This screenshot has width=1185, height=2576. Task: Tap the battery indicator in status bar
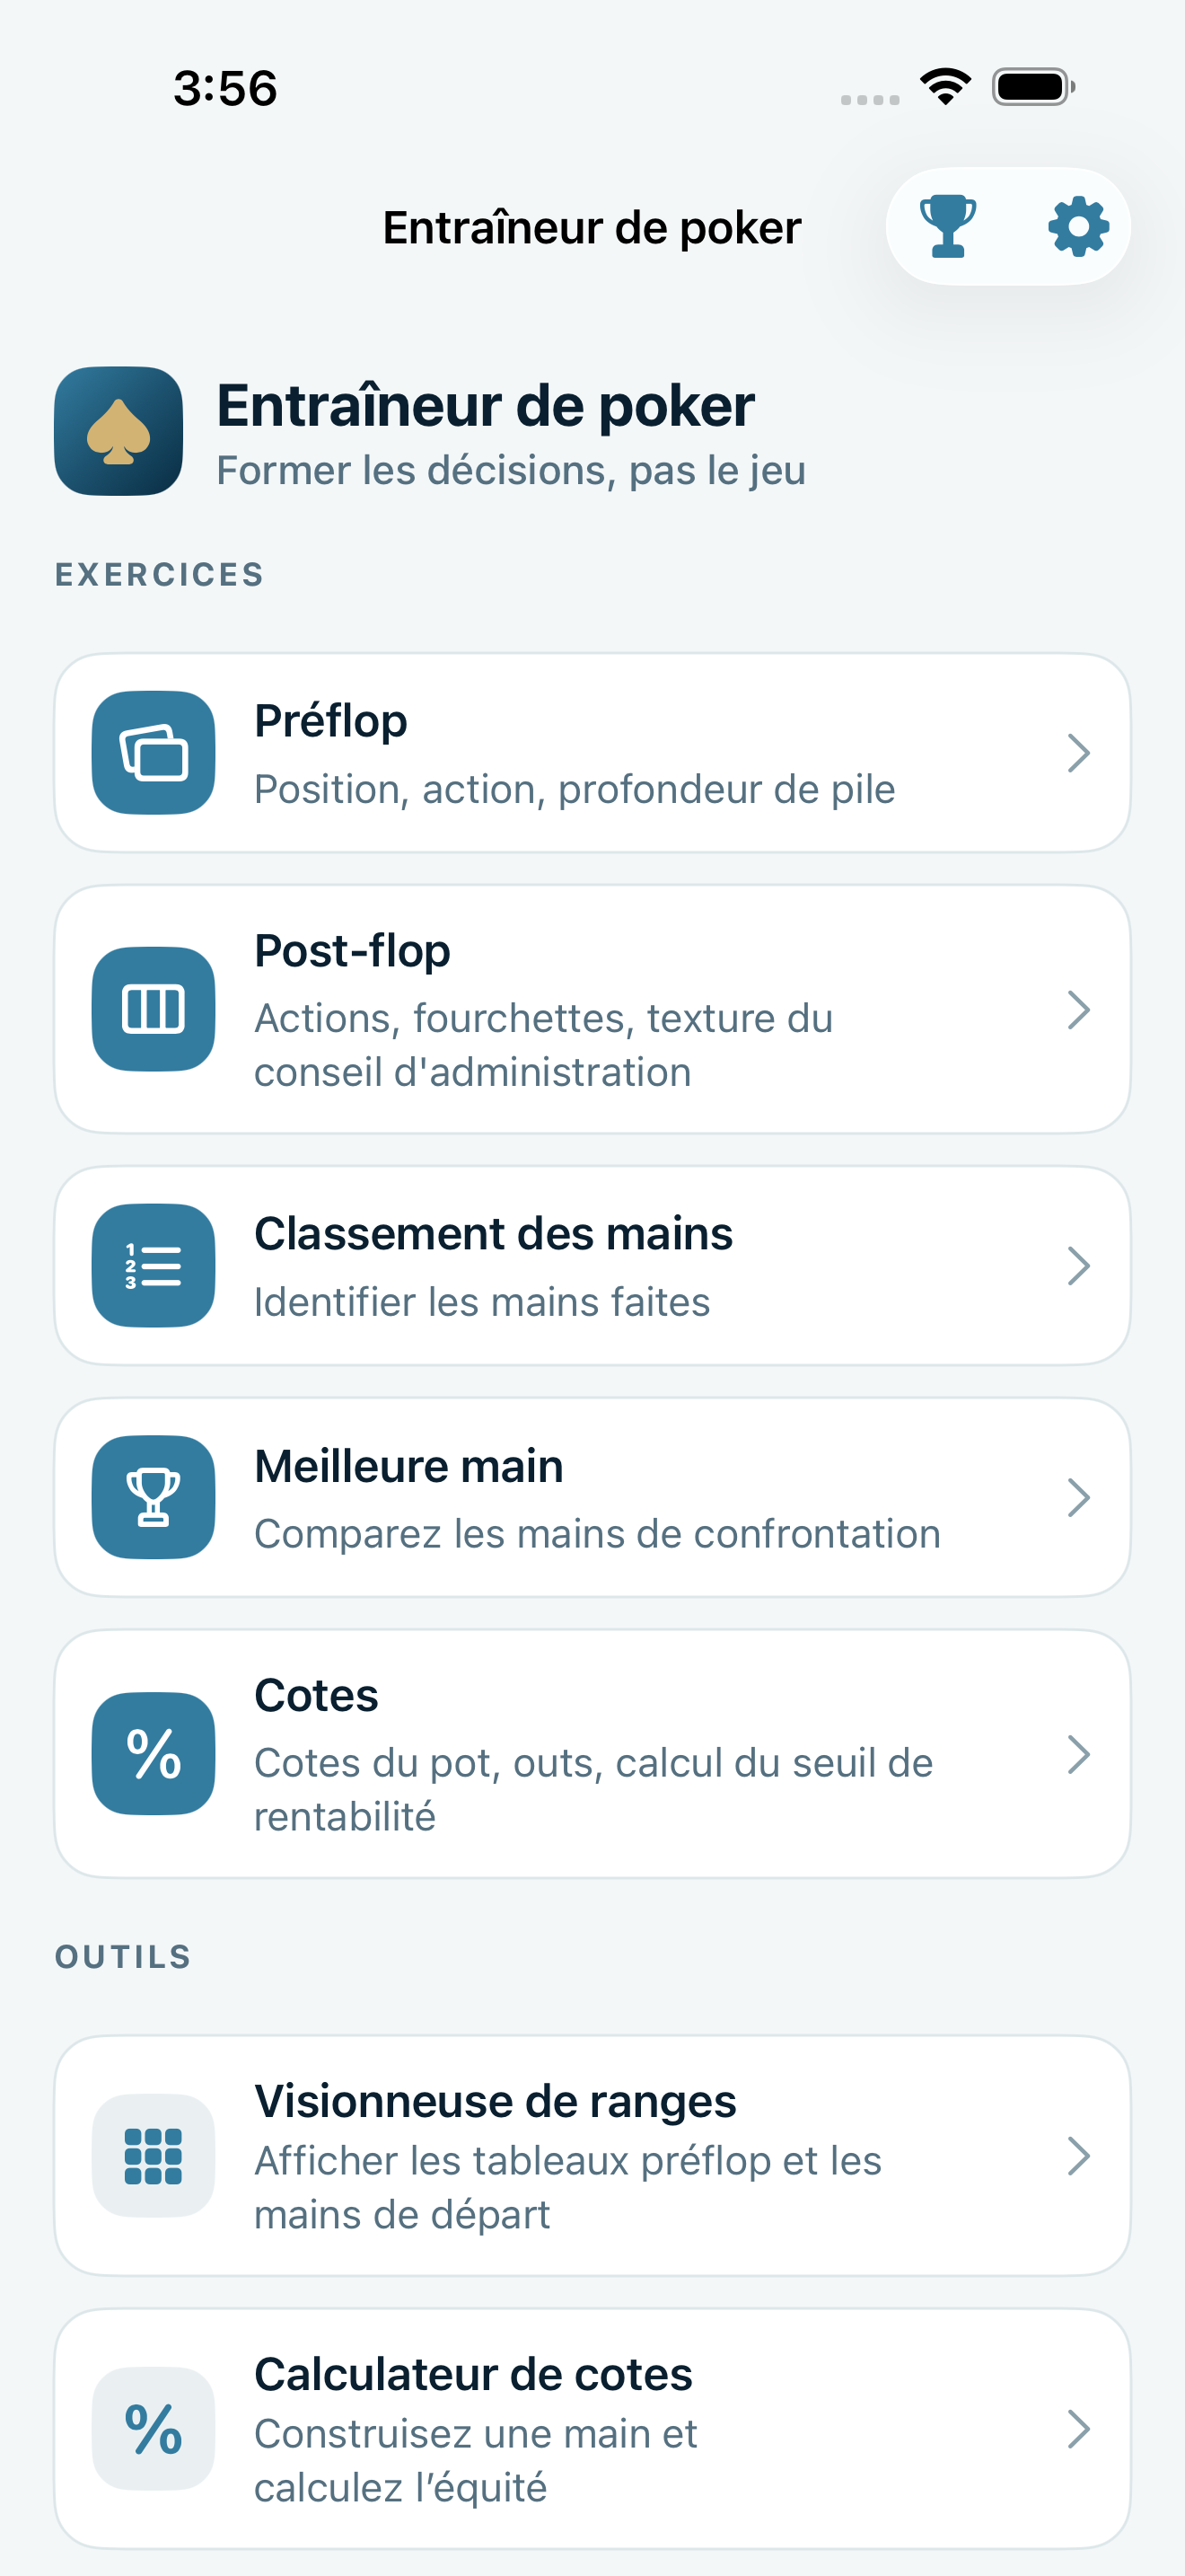tap(1033, 87)
